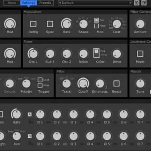Click the Modulation Shape selector knob
This screenshot has height=151, width=151.
pyautogui.click(x=83, y=24)
